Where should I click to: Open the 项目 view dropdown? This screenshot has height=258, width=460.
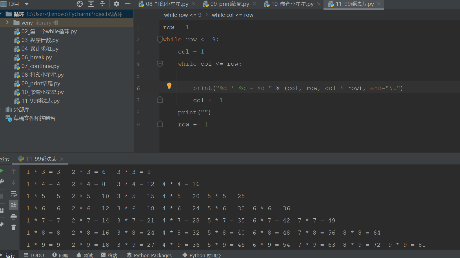point(27,4)
